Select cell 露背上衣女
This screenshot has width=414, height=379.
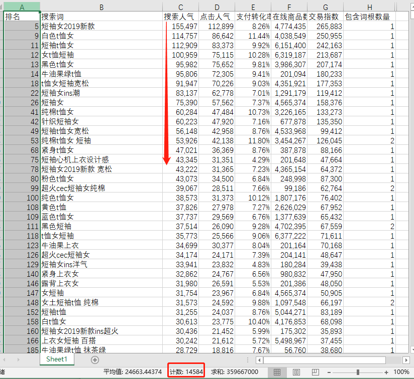pos(101,283)
